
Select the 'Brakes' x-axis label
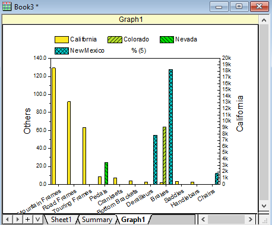[x=160, y=195]
